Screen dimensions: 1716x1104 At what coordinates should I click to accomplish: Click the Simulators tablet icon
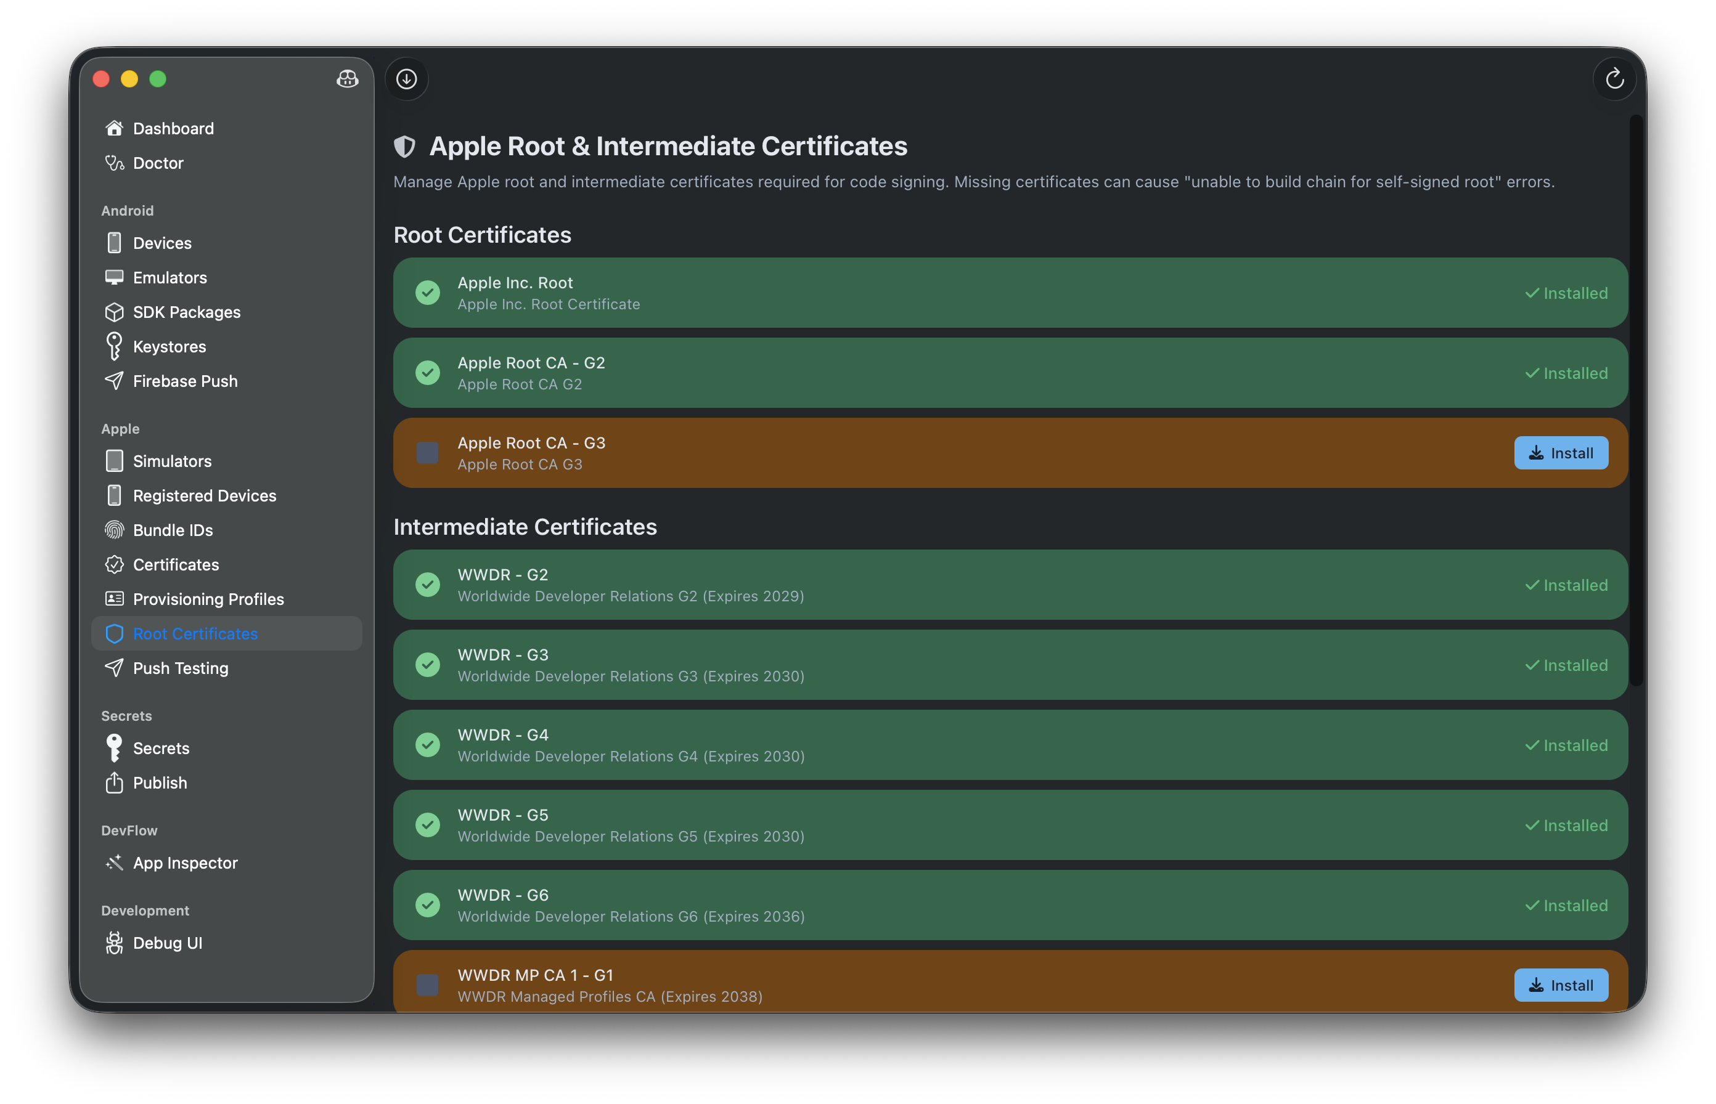(114, 461)
